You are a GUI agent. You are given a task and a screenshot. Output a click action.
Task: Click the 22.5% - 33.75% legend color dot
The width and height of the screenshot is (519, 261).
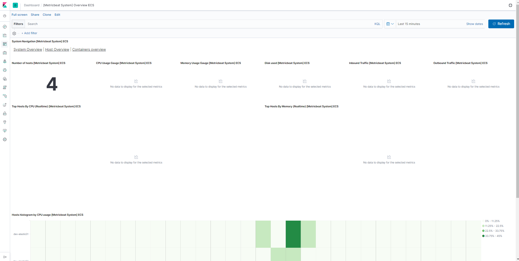pyautogui.click(x=483, y=231)
